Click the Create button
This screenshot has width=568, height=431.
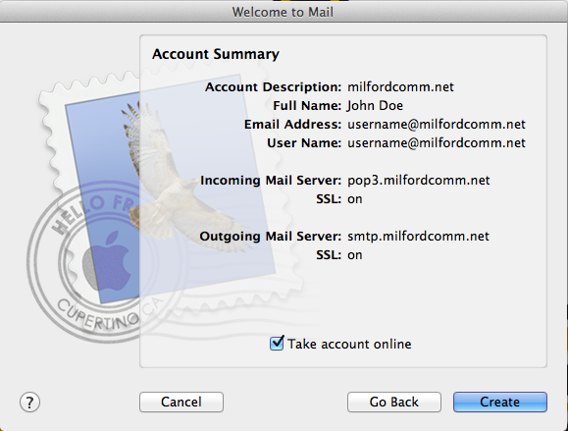[500, 402]
